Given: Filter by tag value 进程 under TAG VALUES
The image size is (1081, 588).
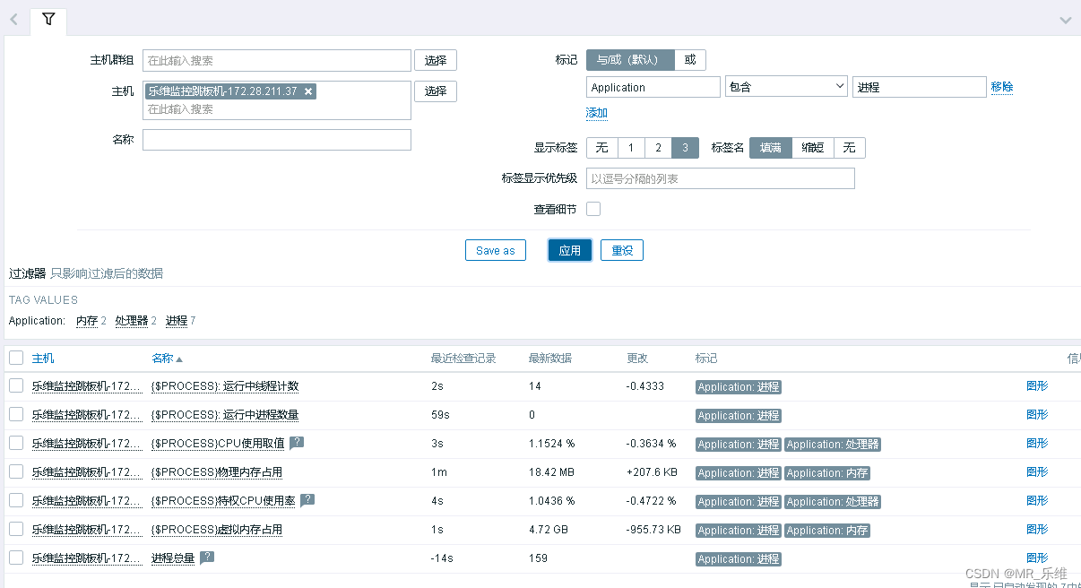Looking at the screenshot, I should (177, 321).
